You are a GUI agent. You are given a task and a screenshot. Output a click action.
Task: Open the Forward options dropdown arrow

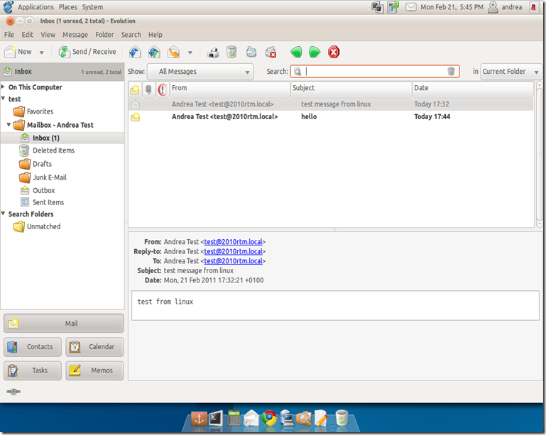pyautogui.click(x=190, y=53)
